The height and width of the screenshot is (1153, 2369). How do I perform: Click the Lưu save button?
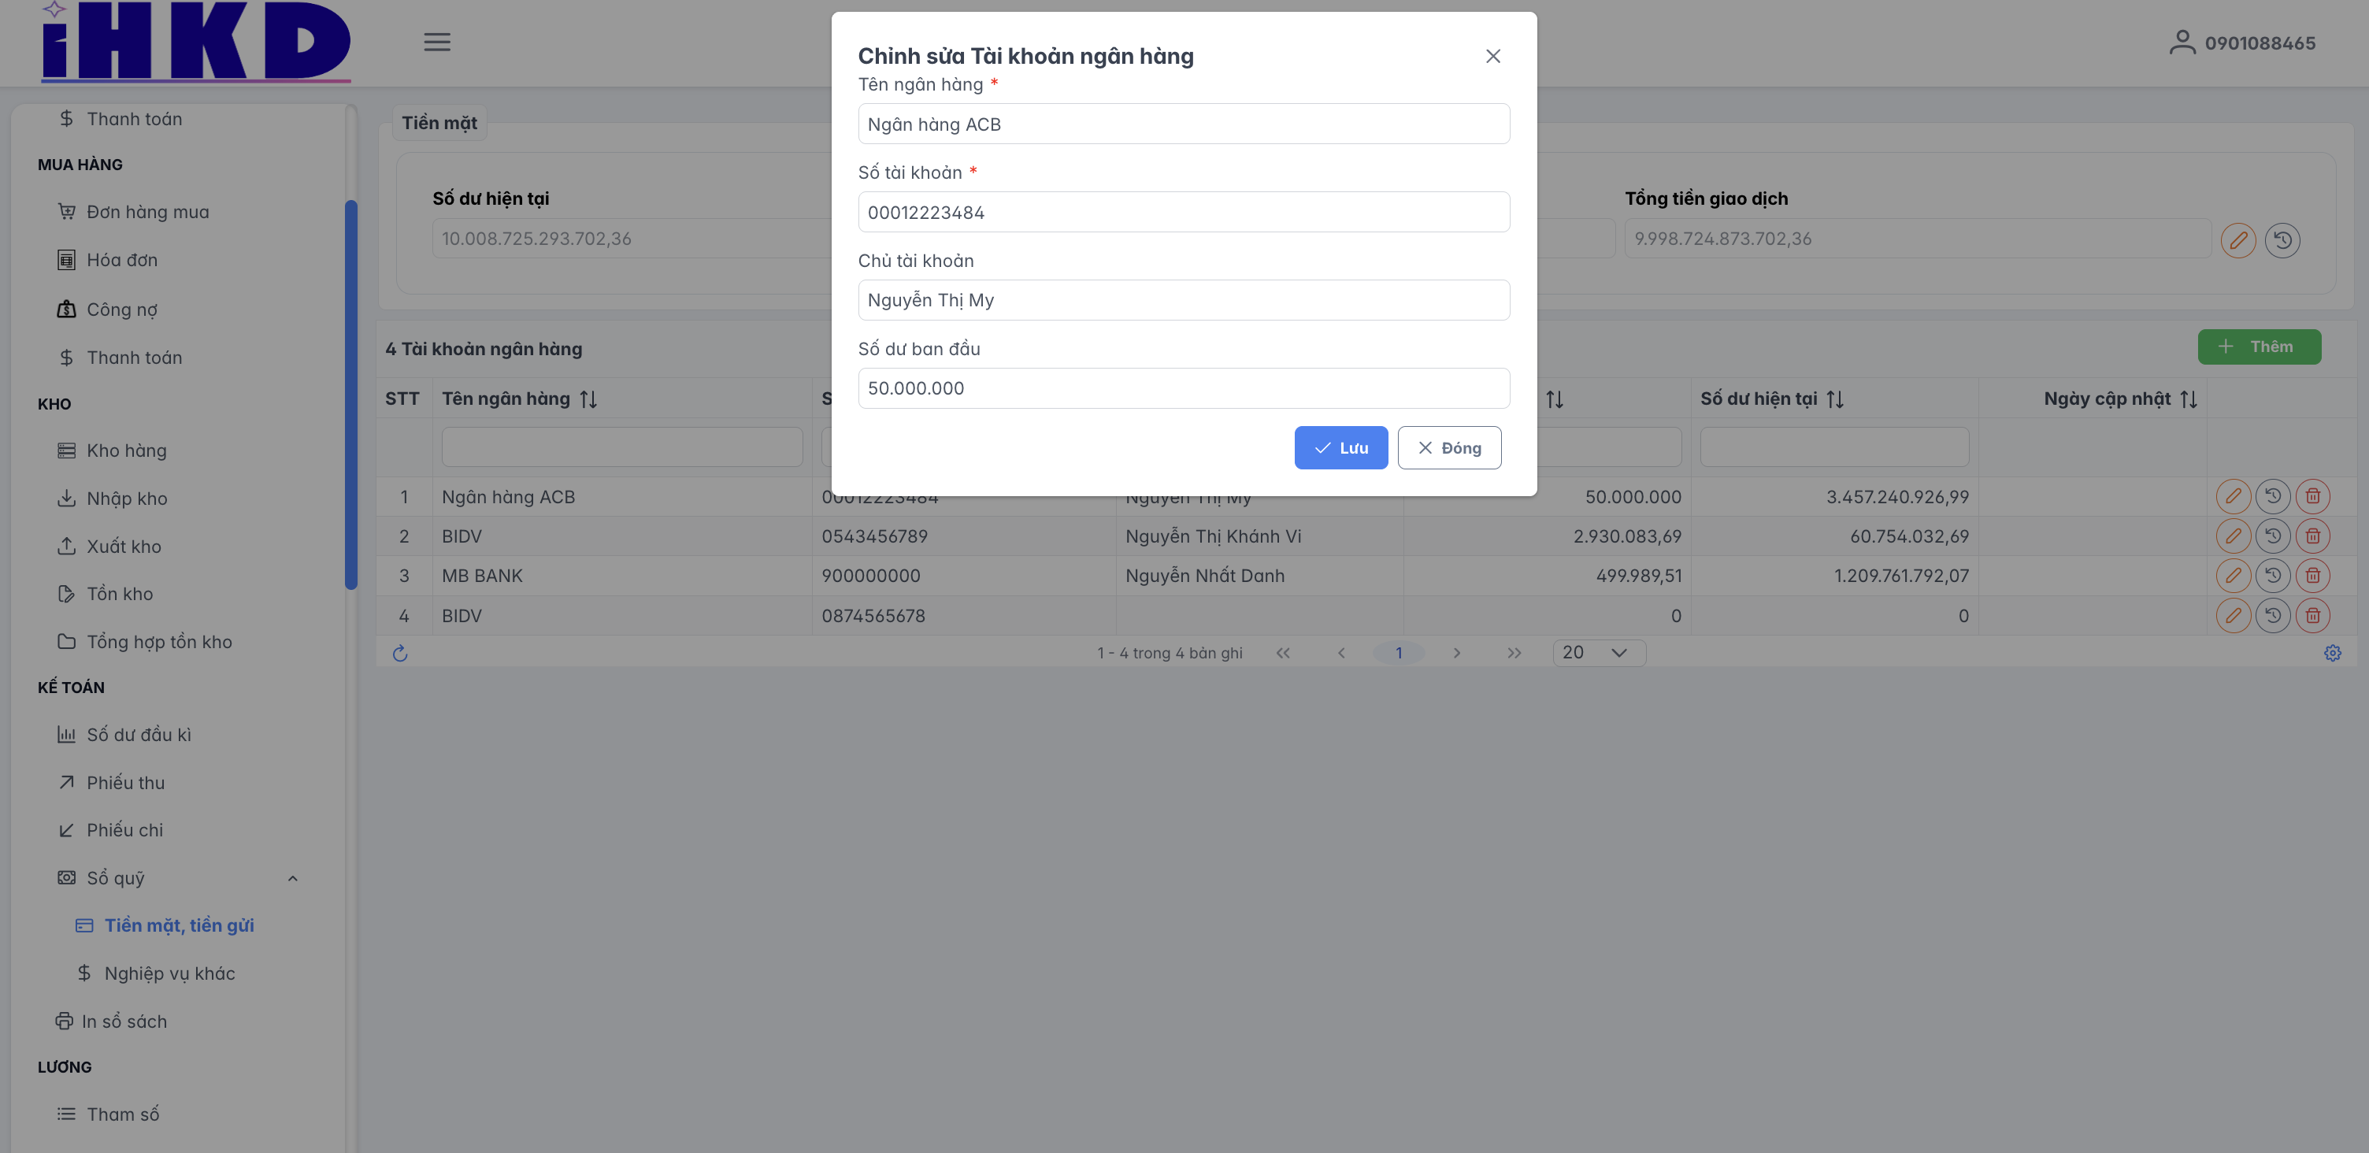1341,448
